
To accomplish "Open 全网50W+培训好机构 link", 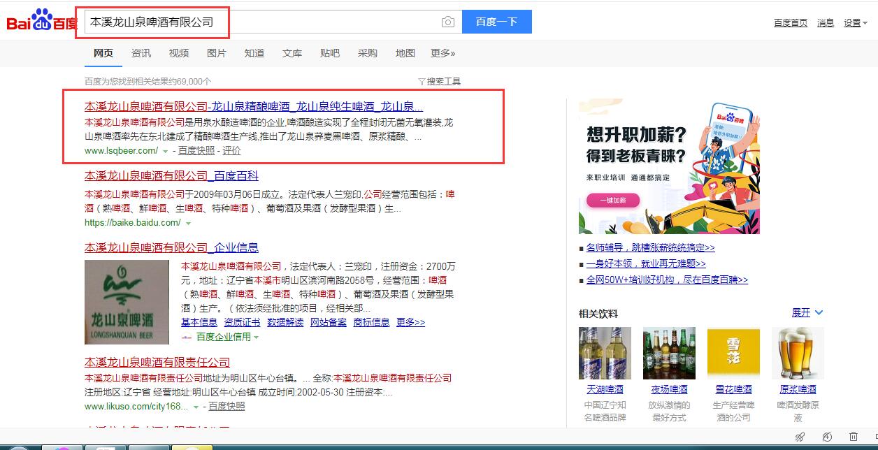I will click(667, 280).
